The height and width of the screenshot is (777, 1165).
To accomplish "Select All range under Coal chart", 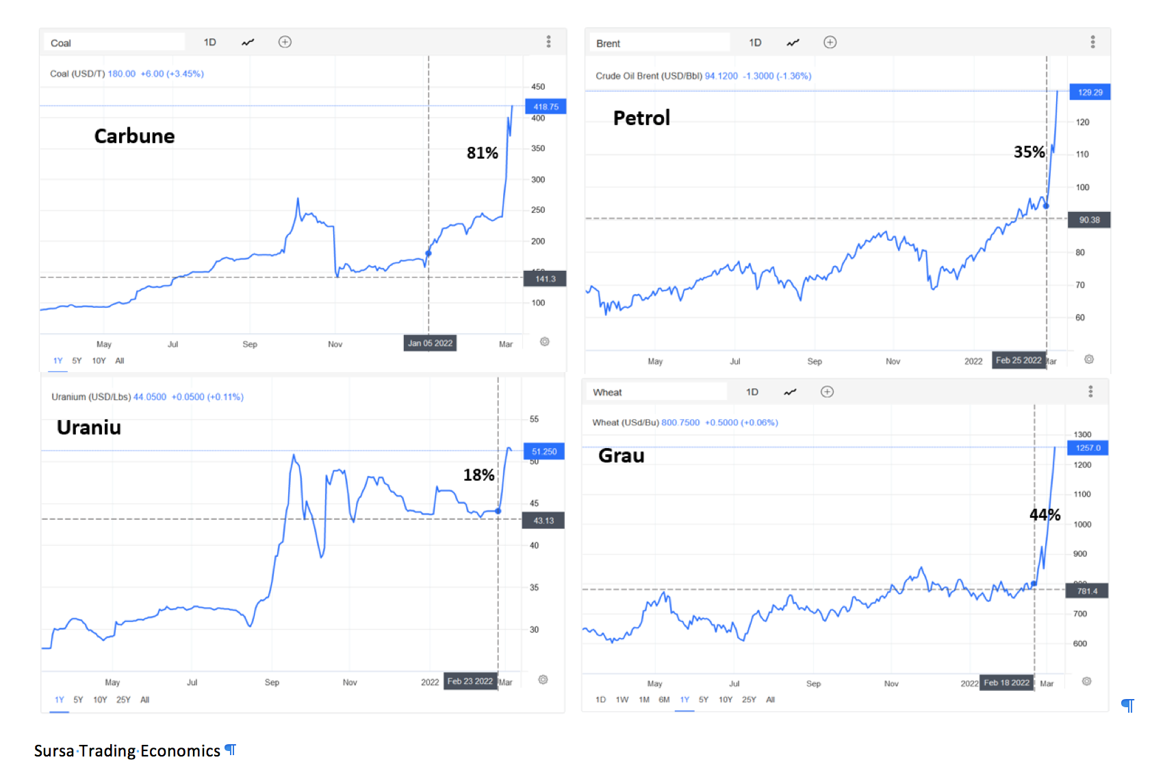I will tap(120, 360).
